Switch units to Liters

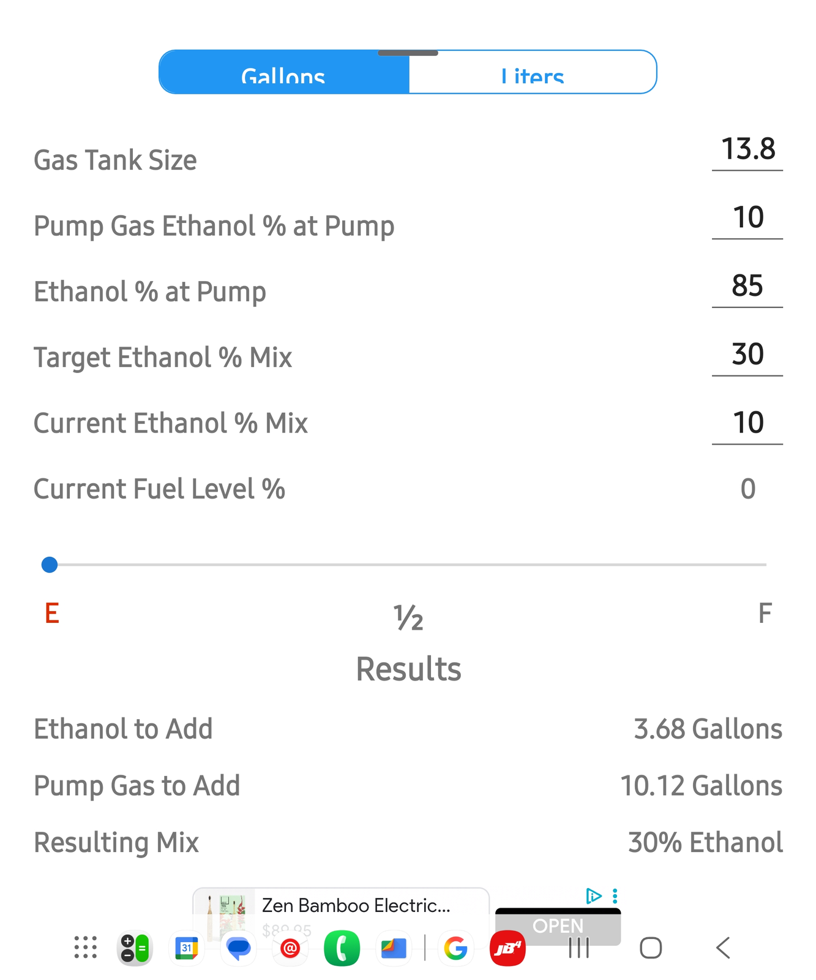tap(533, 73)
